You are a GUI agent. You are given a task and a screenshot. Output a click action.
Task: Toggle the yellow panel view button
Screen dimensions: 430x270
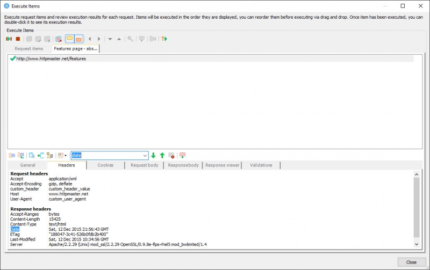point(70,39)
